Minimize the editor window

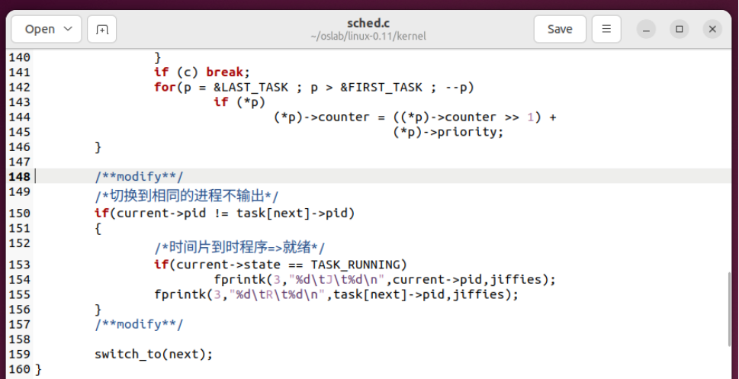click(646, 29)
